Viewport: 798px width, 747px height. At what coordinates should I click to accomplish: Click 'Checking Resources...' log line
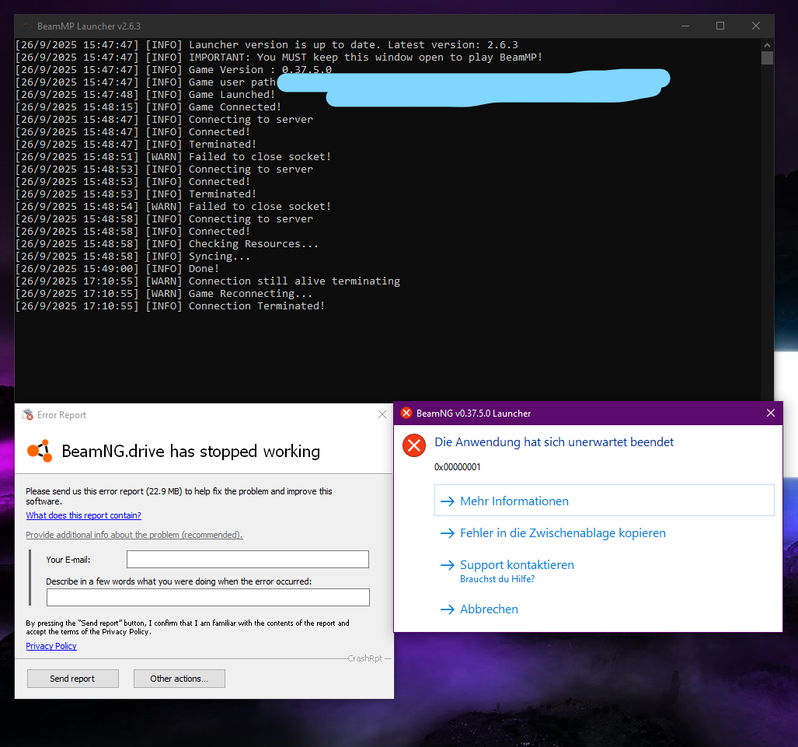(167, 244)
